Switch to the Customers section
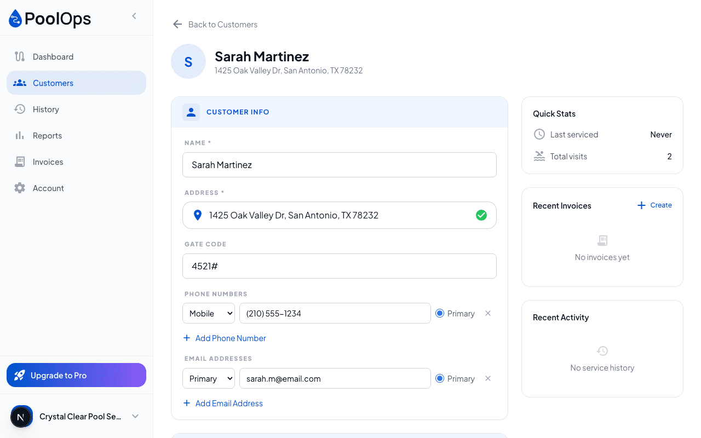Screen dimensions: 701x438 coord(53,83)
